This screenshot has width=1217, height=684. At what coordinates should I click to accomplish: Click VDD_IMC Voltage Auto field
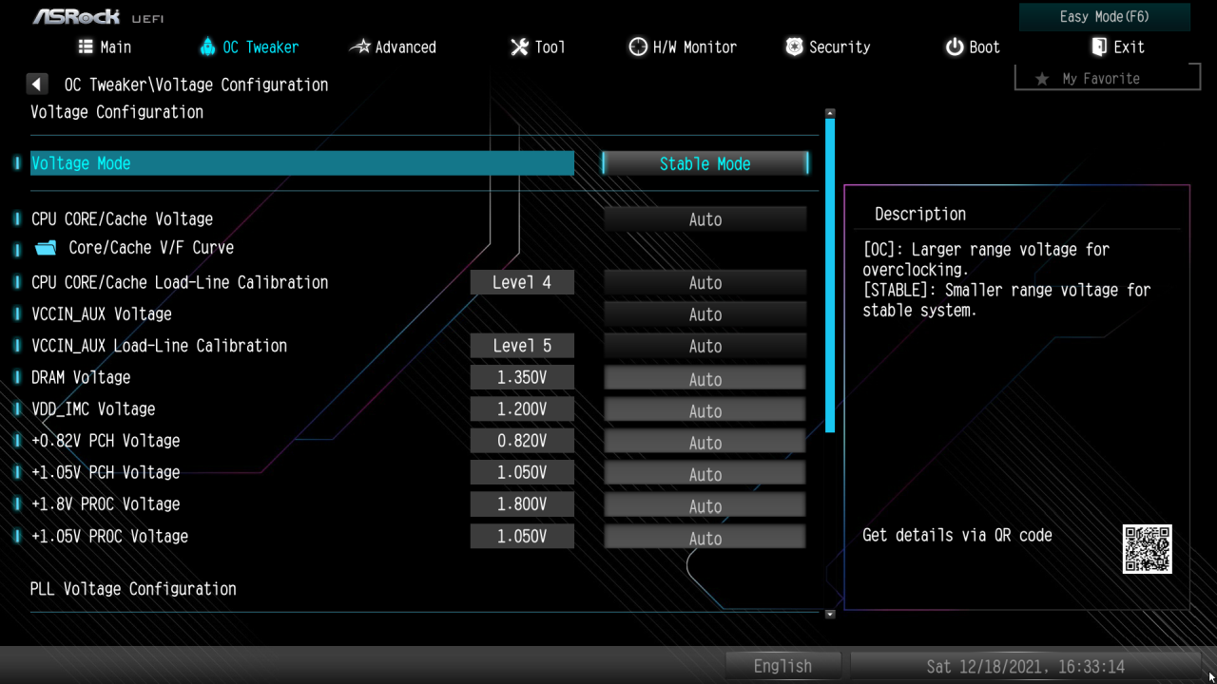pos(705,409)
